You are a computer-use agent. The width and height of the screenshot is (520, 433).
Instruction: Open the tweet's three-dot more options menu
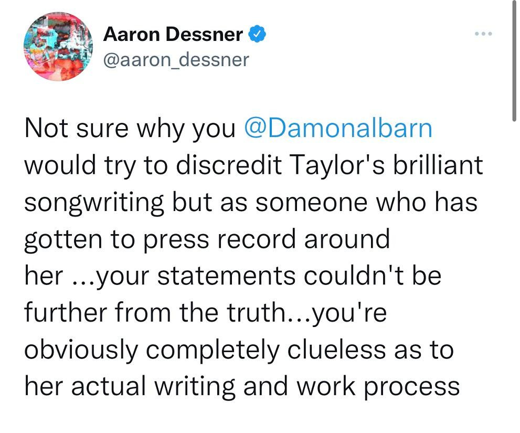[482, 35]
